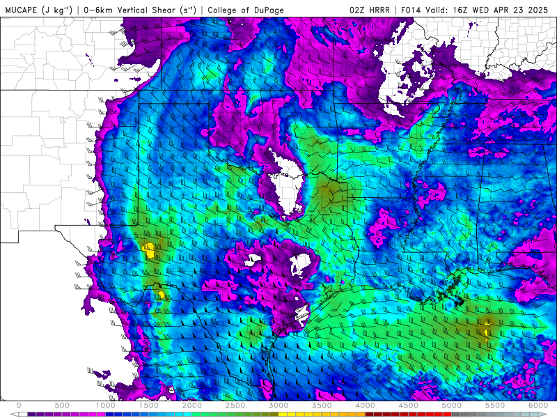557x418 pixels.
Task: Click the gray color bar segment below 5000
Action: coord(456,415)
